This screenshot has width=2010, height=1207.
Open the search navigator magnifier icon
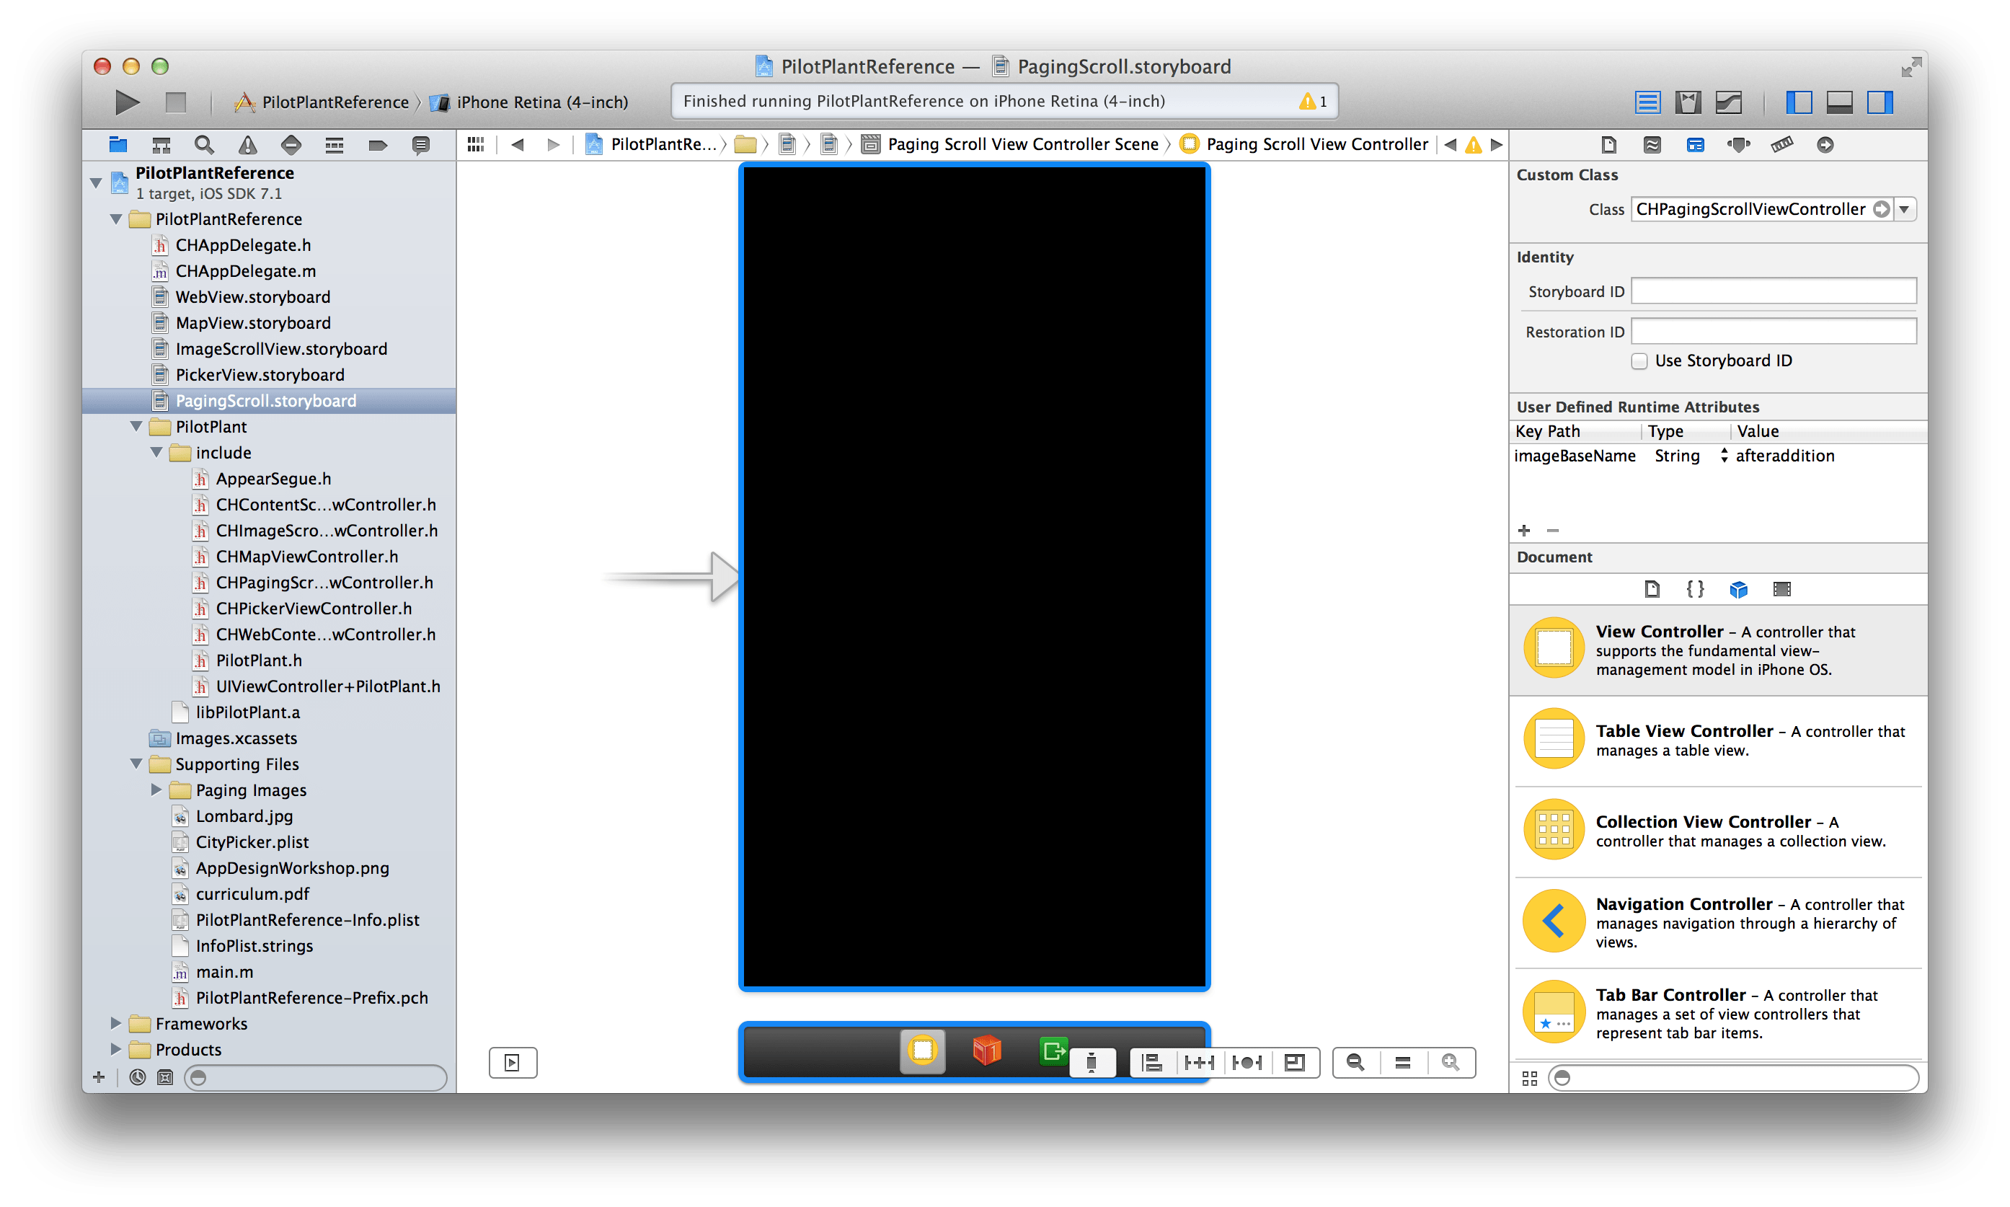pyautogui.click(x=204, y=145)
